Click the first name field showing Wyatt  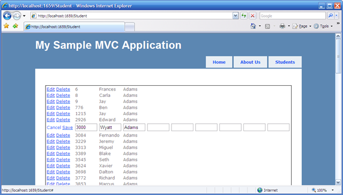pos(110,127)
